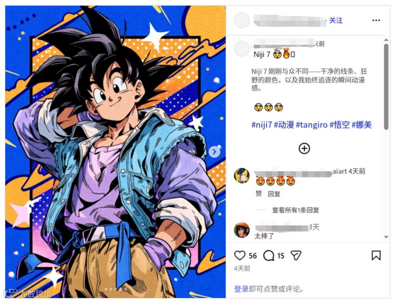Click the comments scrollbar thumb
The image size is (394, 301).
coord(386,87)
